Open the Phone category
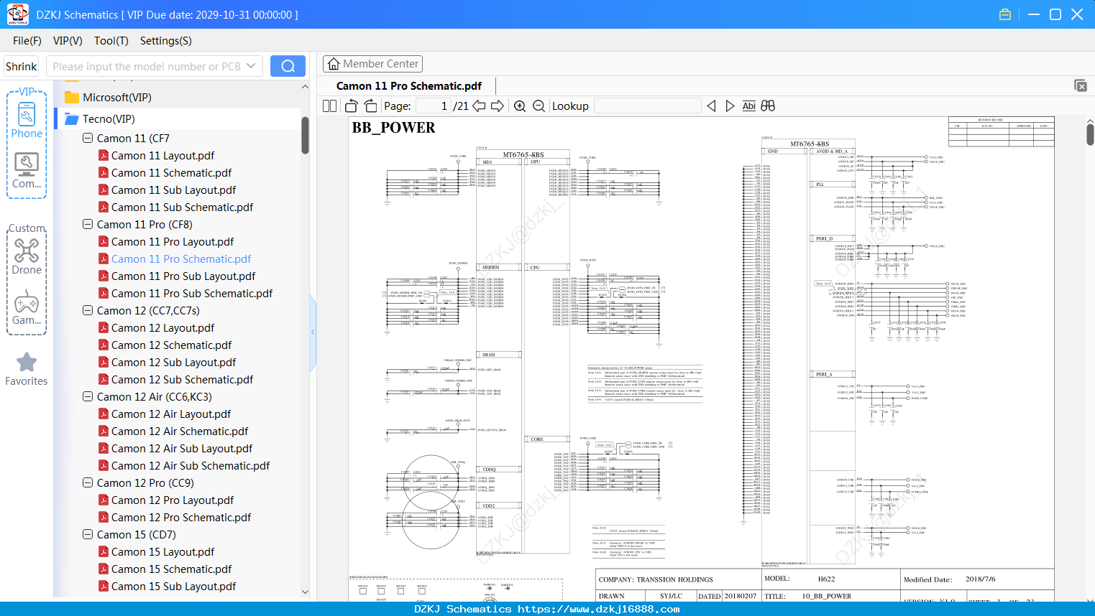This screenshot has height=616, width=1095. click(27, 121)
